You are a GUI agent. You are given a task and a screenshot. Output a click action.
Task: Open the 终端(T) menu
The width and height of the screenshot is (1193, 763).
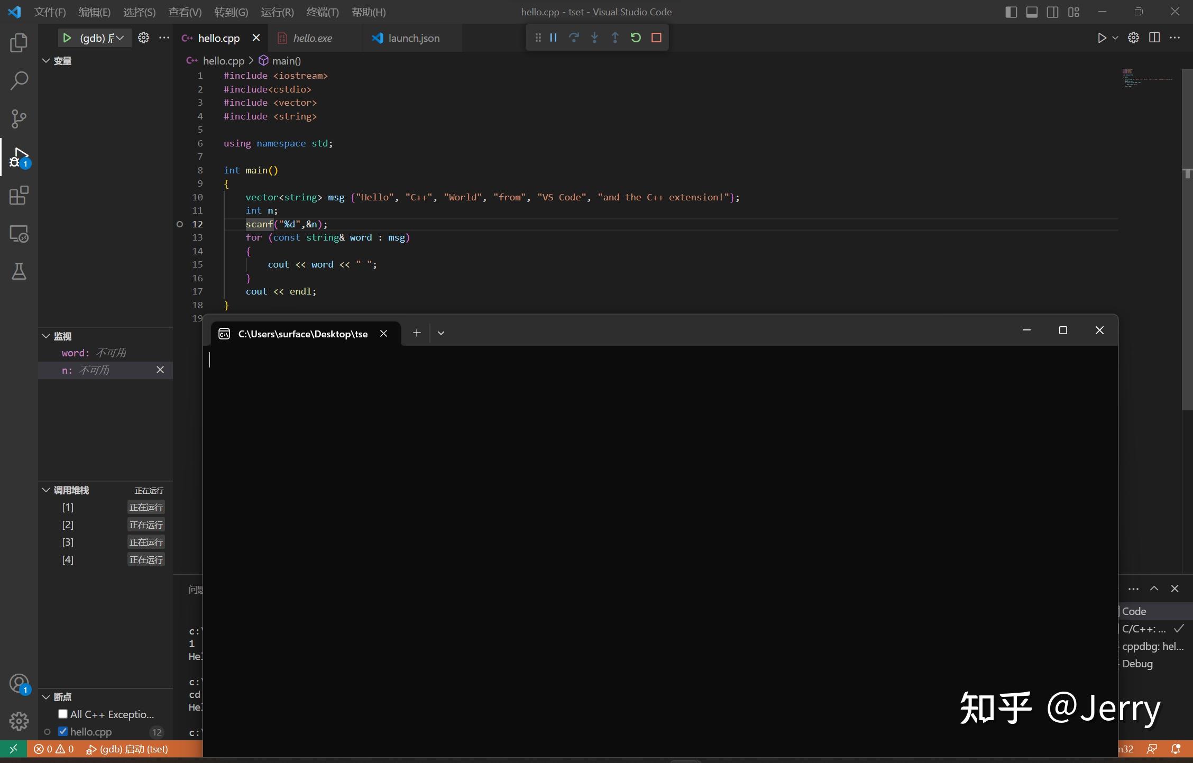click(x=322, y=12)
